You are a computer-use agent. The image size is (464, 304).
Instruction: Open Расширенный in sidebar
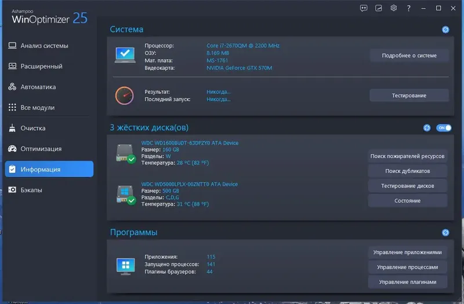pos(49,66)
